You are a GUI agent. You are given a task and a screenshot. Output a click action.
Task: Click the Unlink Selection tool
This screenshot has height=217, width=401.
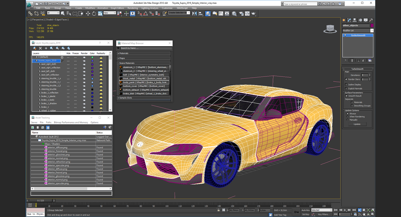36,13
